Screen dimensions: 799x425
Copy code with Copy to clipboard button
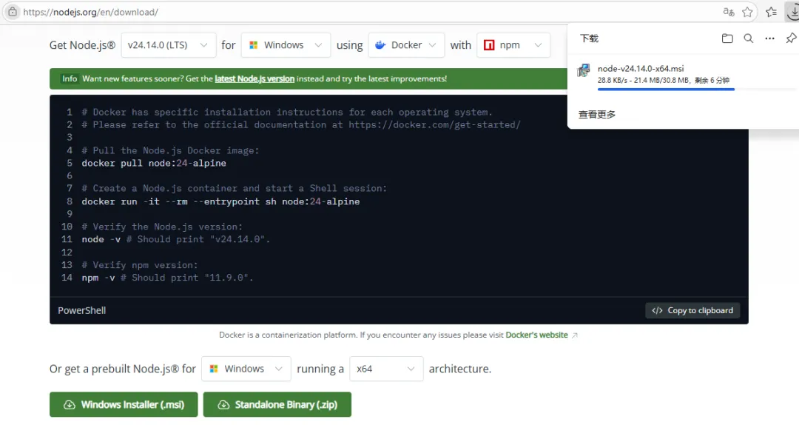pyautogui.click(x=692, y=310)
